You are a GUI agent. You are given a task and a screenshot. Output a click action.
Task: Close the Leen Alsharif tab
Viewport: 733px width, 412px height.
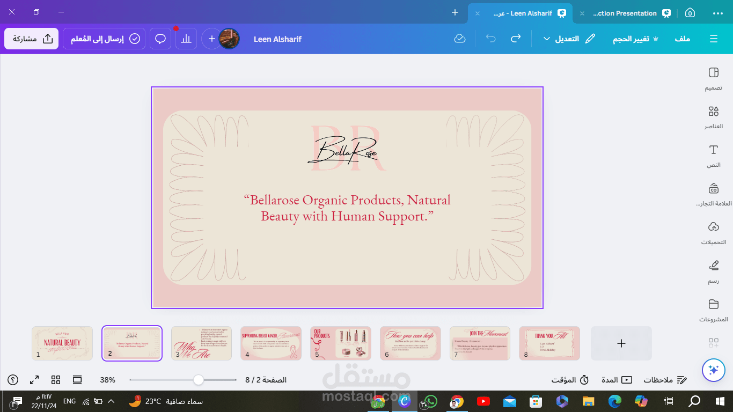[x=478, y=13]
